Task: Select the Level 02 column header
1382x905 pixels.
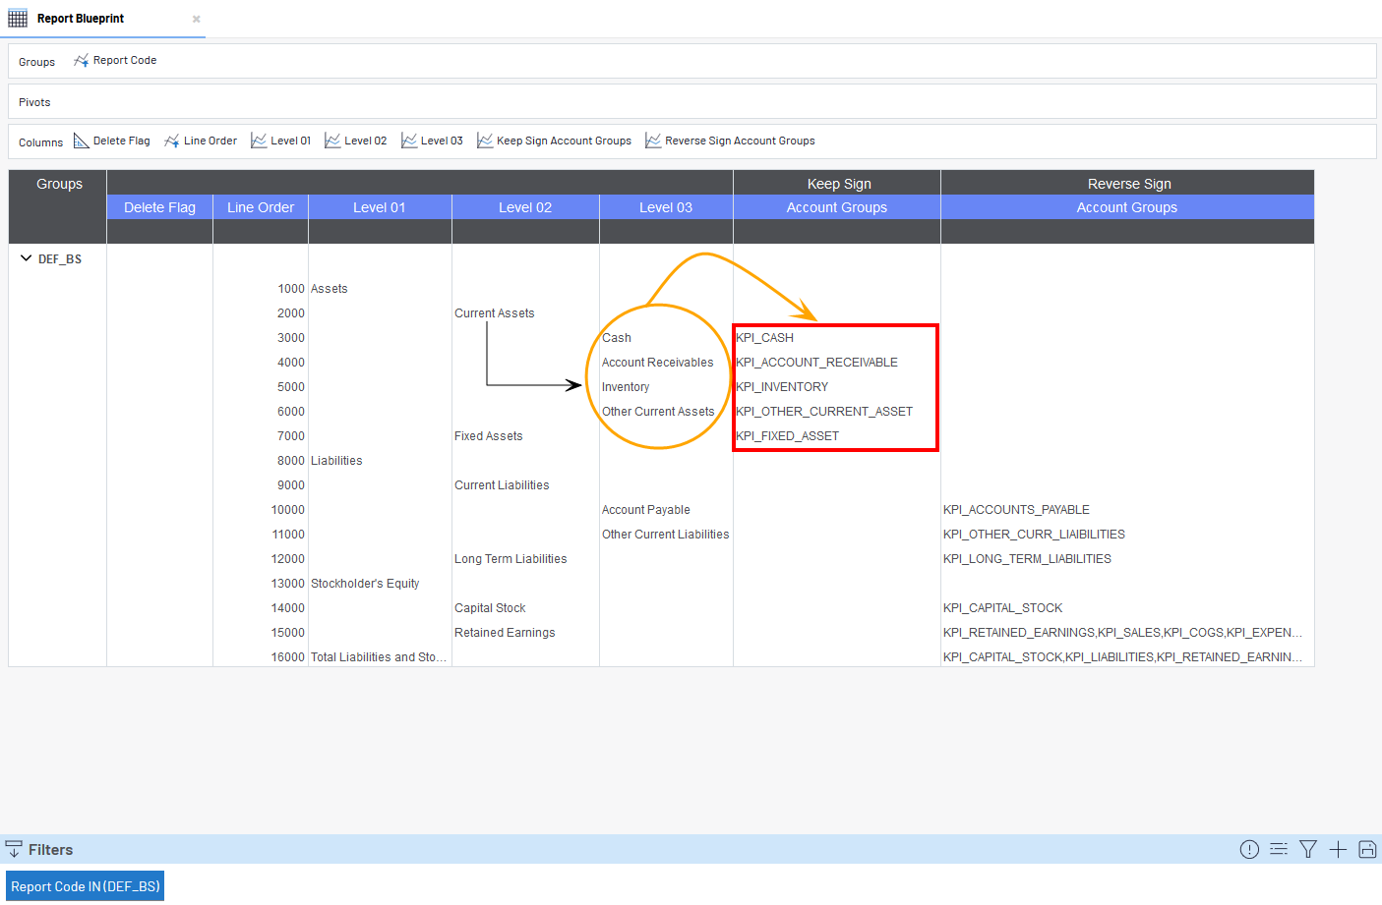Action: [x=525, y=207]
